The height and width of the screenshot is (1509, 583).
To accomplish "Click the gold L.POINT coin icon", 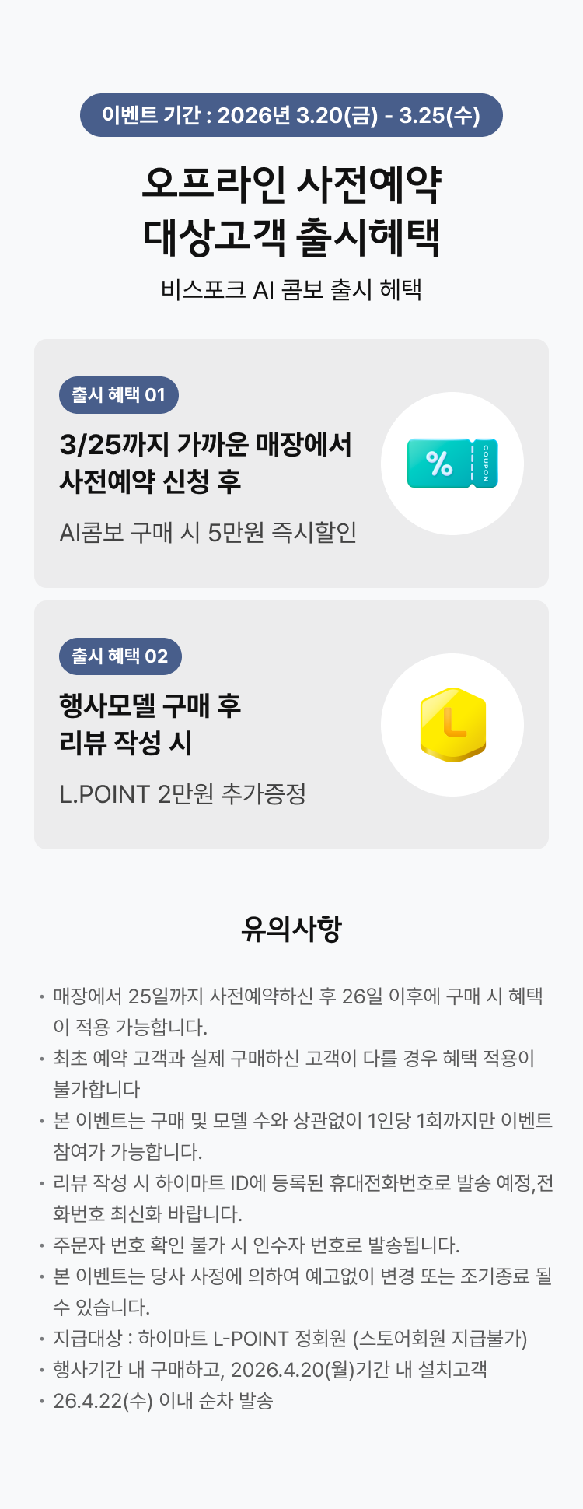I will (x=452, y=725).
